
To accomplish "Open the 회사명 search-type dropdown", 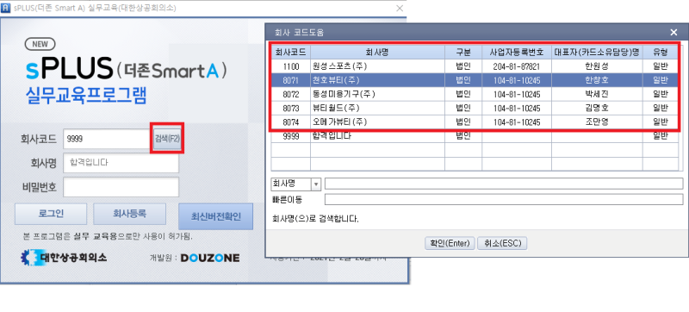I will click(316, 184).
